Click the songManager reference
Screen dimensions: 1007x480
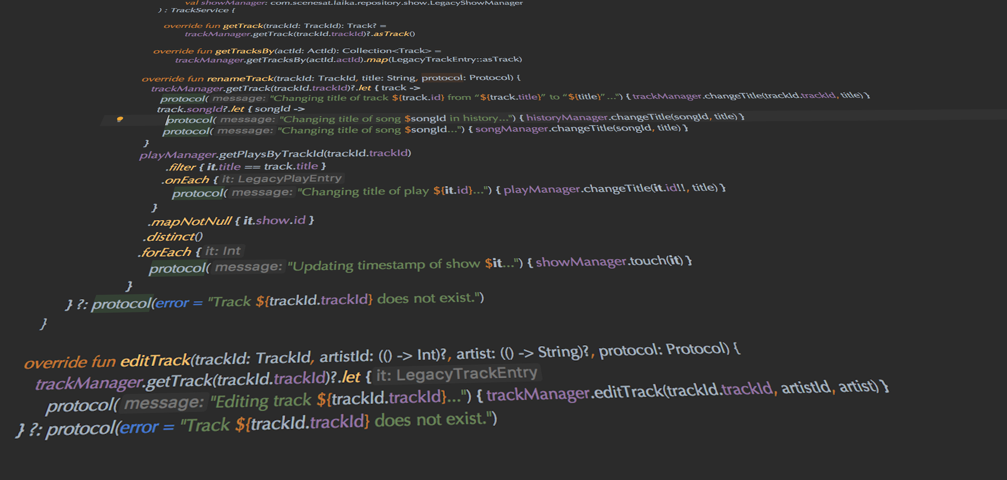(511, 129)
